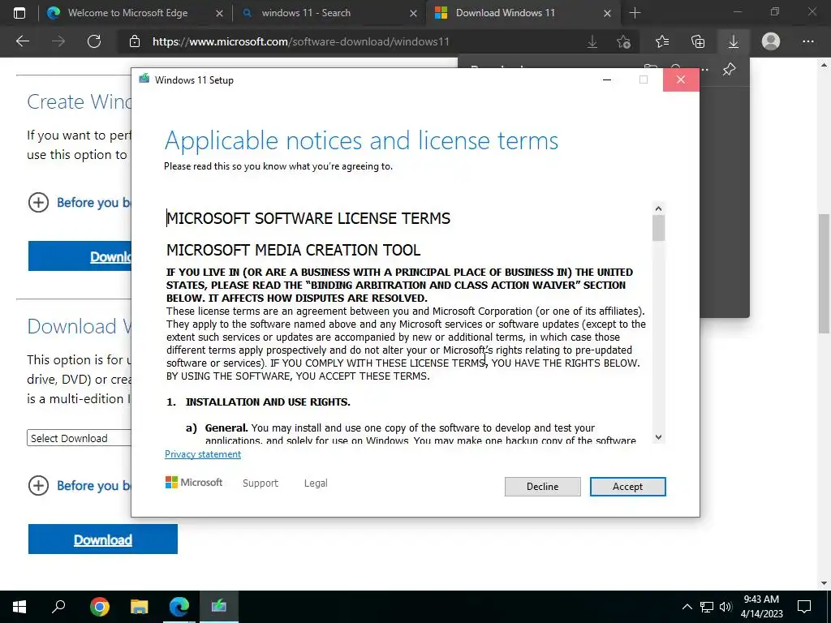Click the download indicator icon in address bar
831x623 pixels.
pyautogui.click(x=592, y=41)
